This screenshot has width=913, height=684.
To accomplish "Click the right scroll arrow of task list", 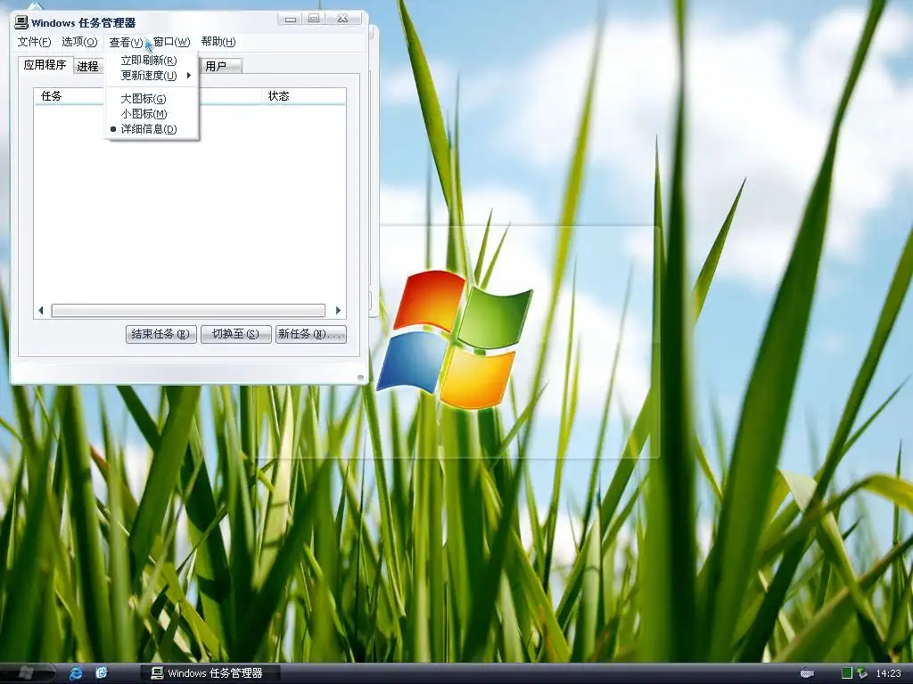I will coord(338,311).
